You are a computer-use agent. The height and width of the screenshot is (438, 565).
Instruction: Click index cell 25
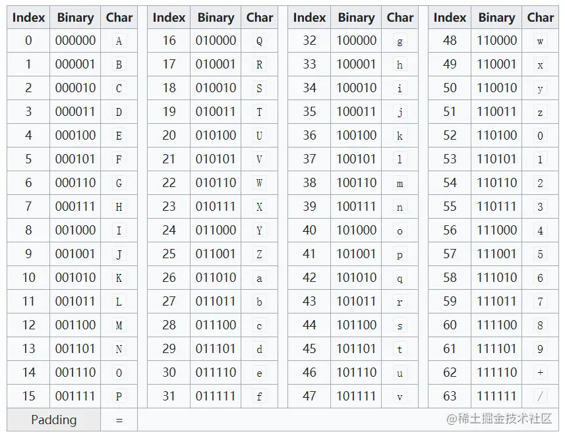click(x=169, y=254)
